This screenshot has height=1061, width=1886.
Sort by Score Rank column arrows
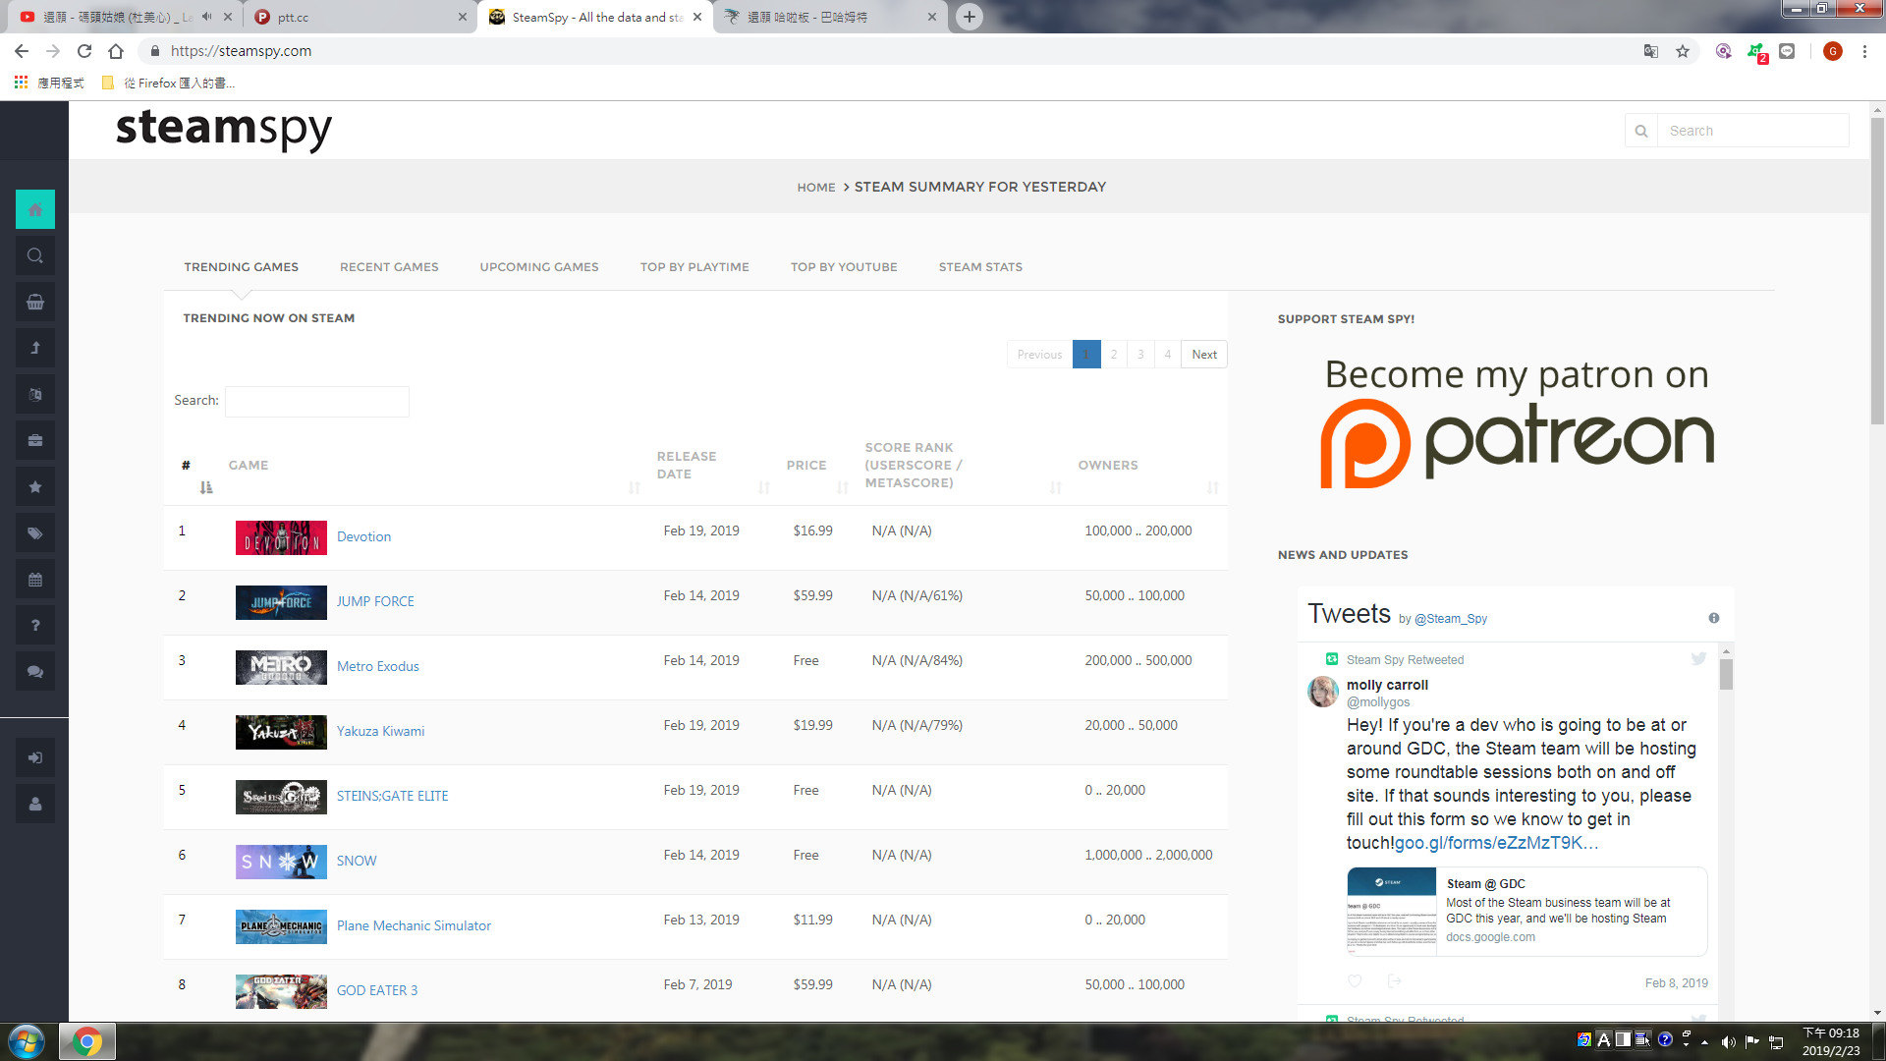click(x=1056, y=488)
